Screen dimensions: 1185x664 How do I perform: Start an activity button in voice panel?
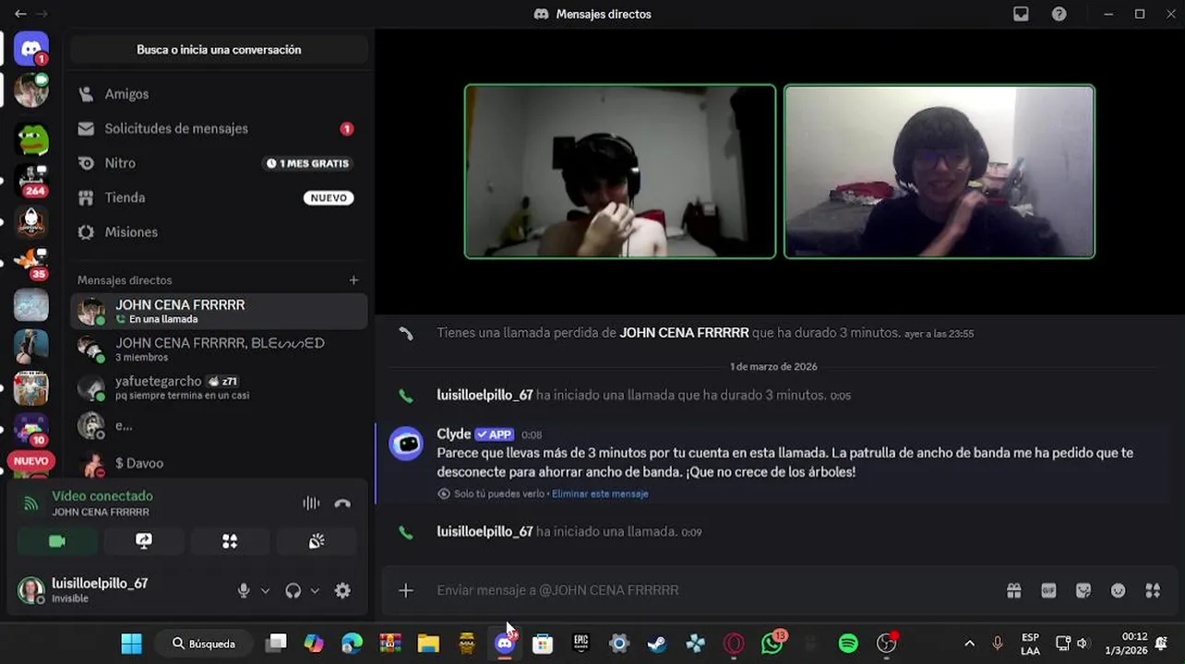pos(230,541)
